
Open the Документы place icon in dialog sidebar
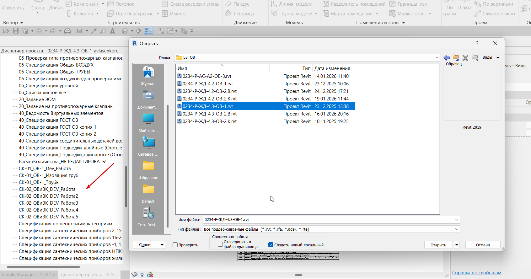[148, 99]
